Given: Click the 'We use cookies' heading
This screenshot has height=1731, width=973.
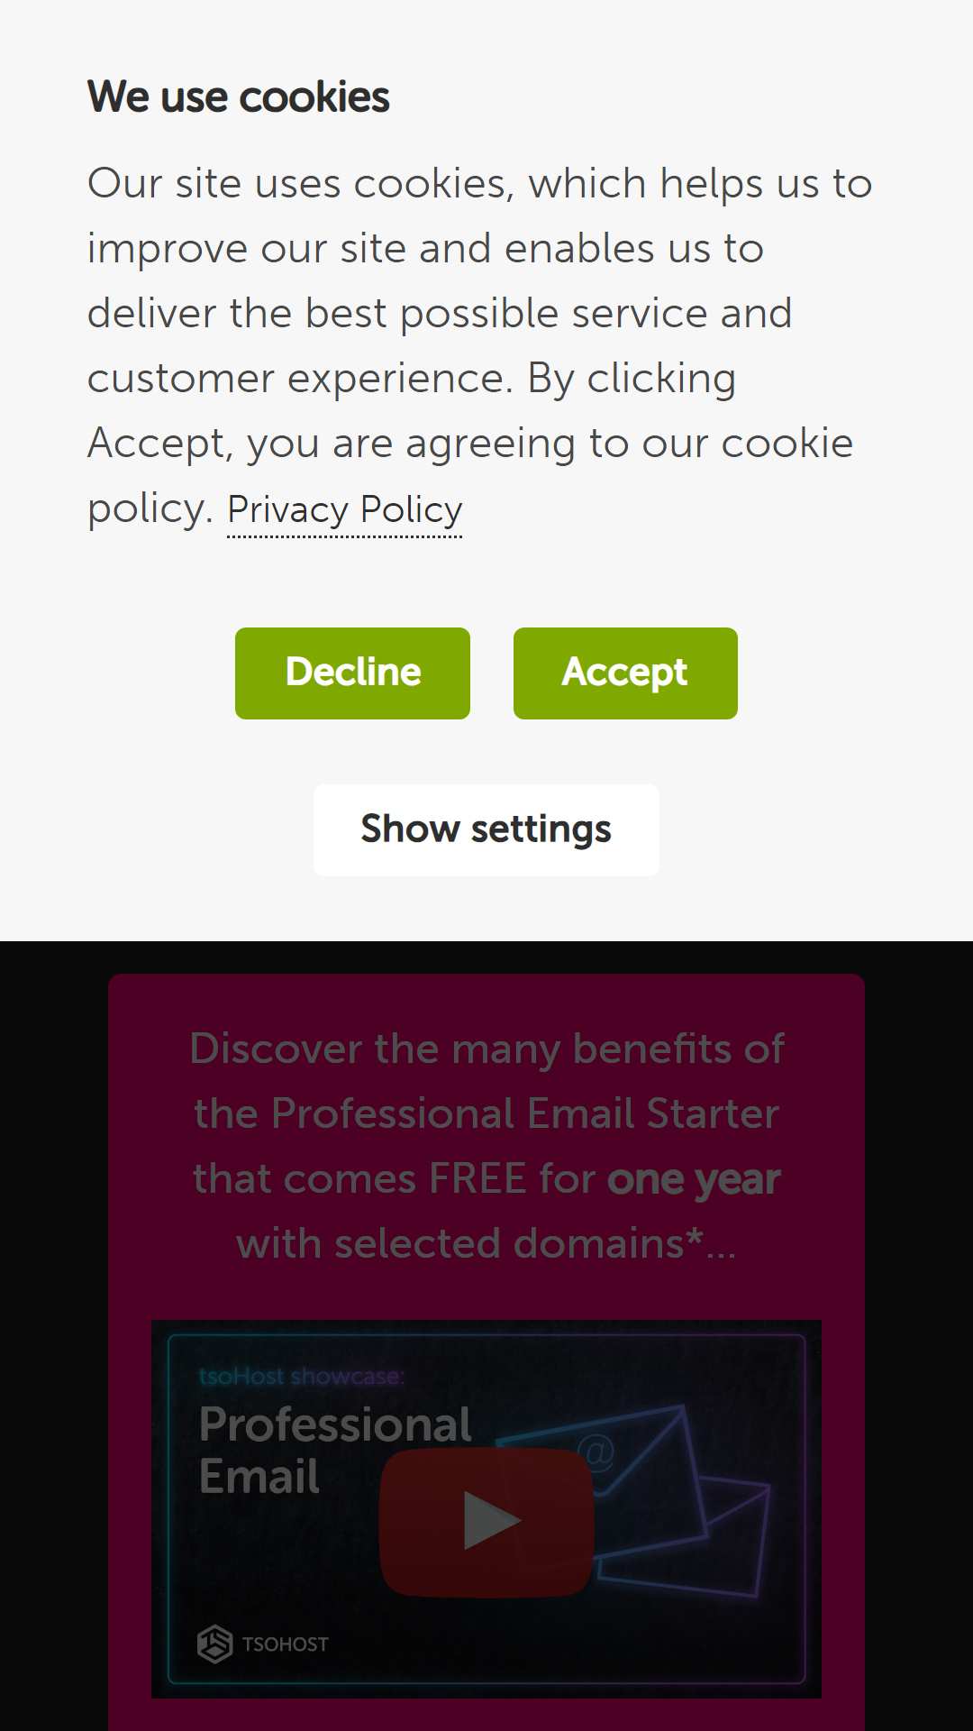Looking at the screenshot, I should (x=239, y=96).
